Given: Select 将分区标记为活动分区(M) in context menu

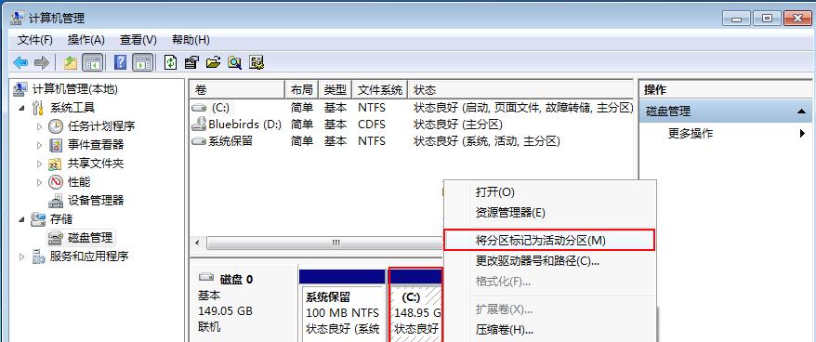Looking at the screenshot, I should coord(549,241).
